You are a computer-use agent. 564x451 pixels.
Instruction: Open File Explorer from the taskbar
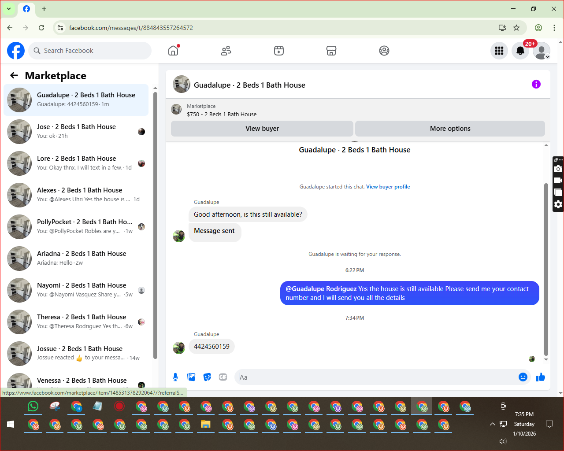(206, 425)
